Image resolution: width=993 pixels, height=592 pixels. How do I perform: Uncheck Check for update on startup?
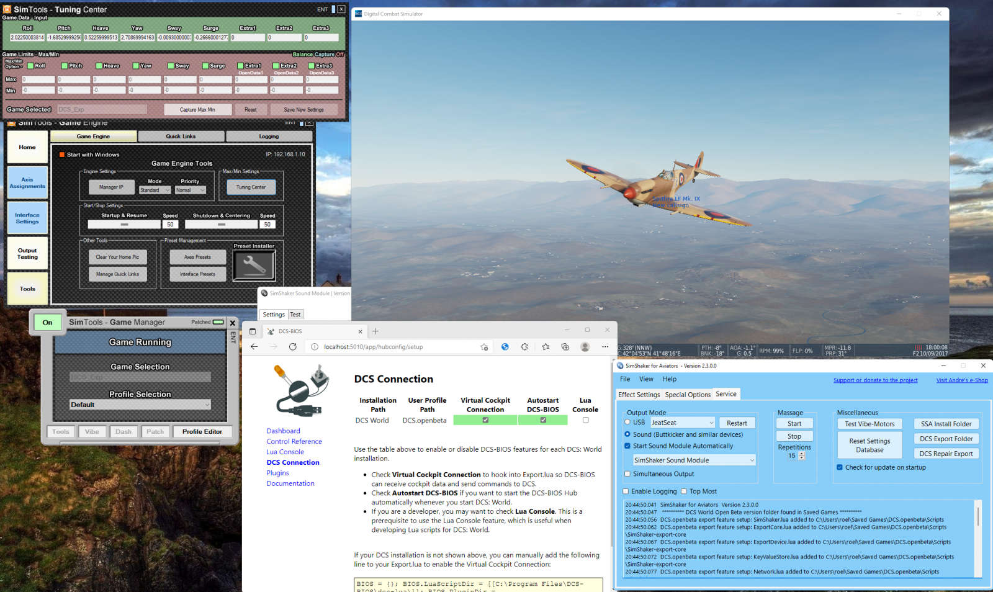coord(840,467)
